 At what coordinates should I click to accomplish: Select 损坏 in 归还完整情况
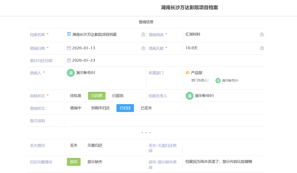pos(74,162)
